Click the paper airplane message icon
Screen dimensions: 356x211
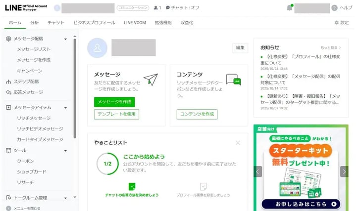(x=151, y=80)
